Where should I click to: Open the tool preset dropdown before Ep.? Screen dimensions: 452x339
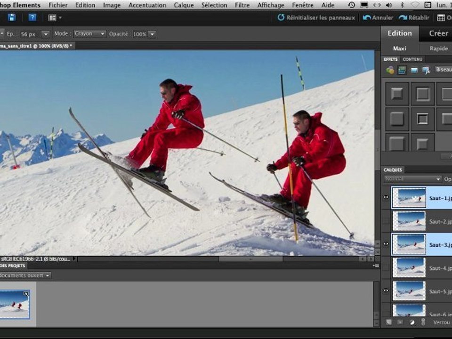click(2, 34)
